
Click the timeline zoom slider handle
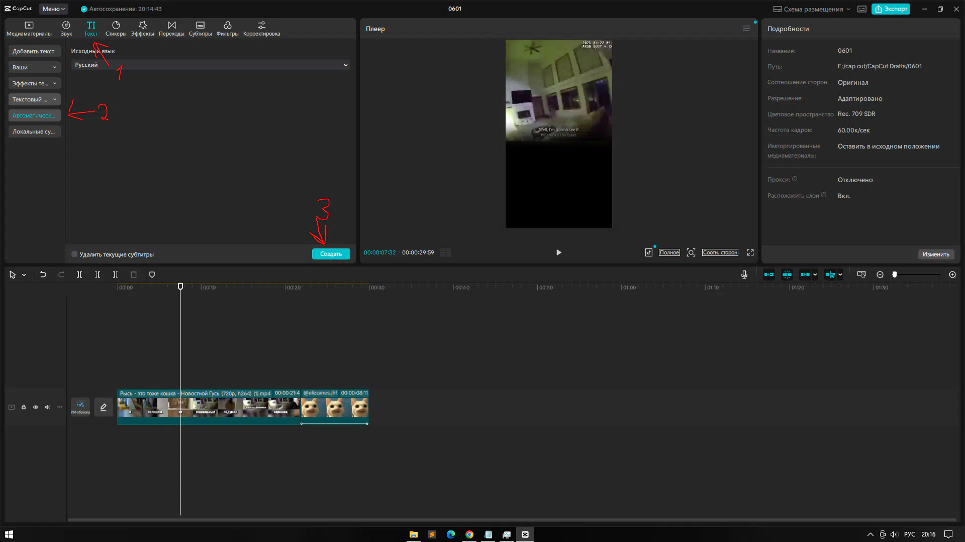point(895,275)
